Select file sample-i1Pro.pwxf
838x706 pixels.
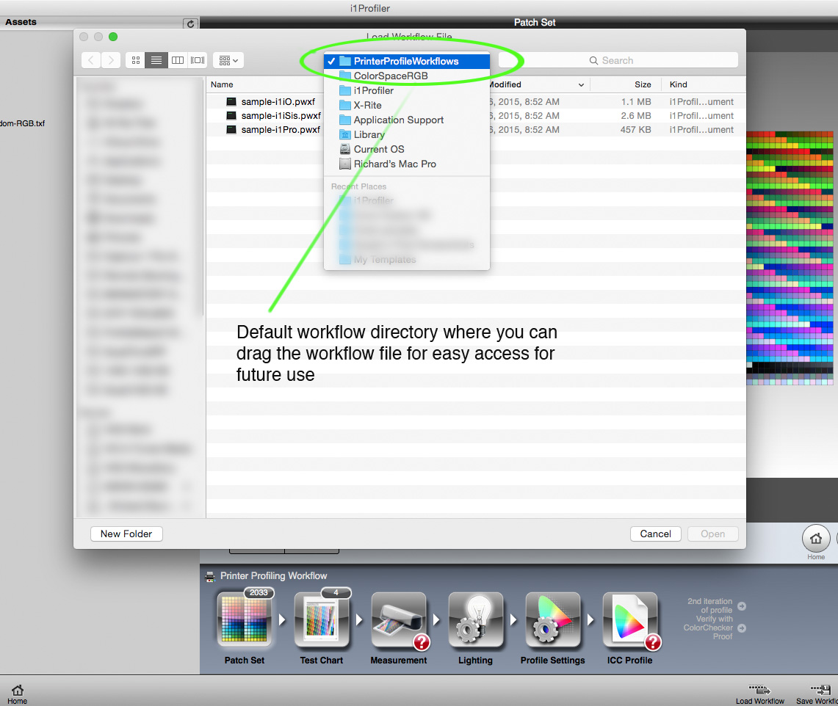(x=281, y=129)
